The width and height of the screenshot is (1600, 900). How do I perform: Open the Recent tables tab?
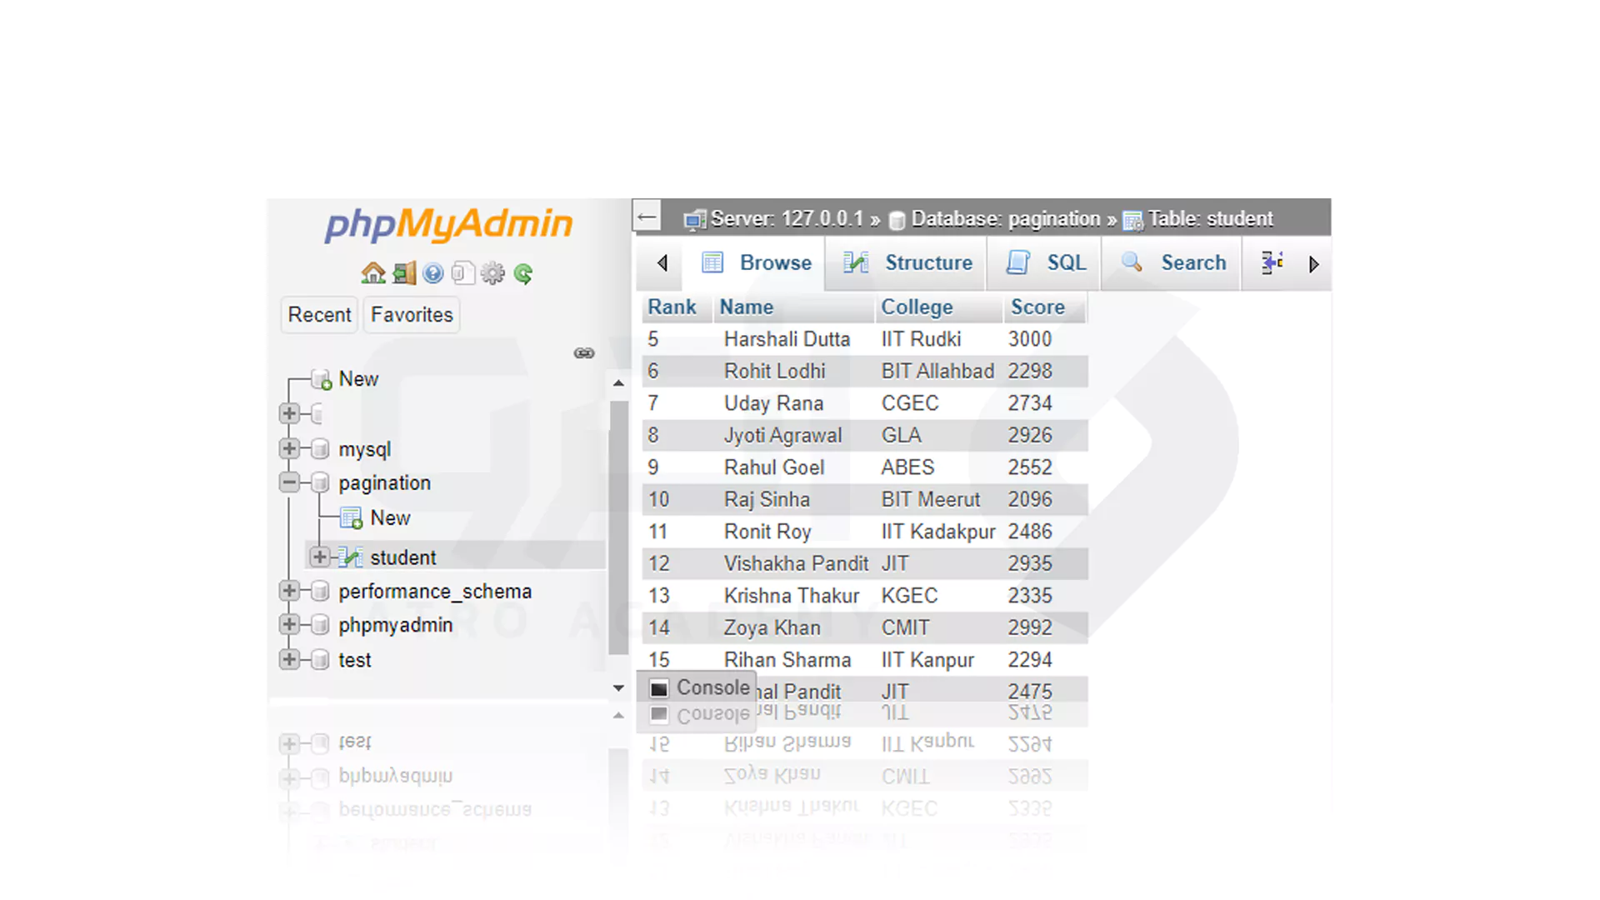pos(319,315)
